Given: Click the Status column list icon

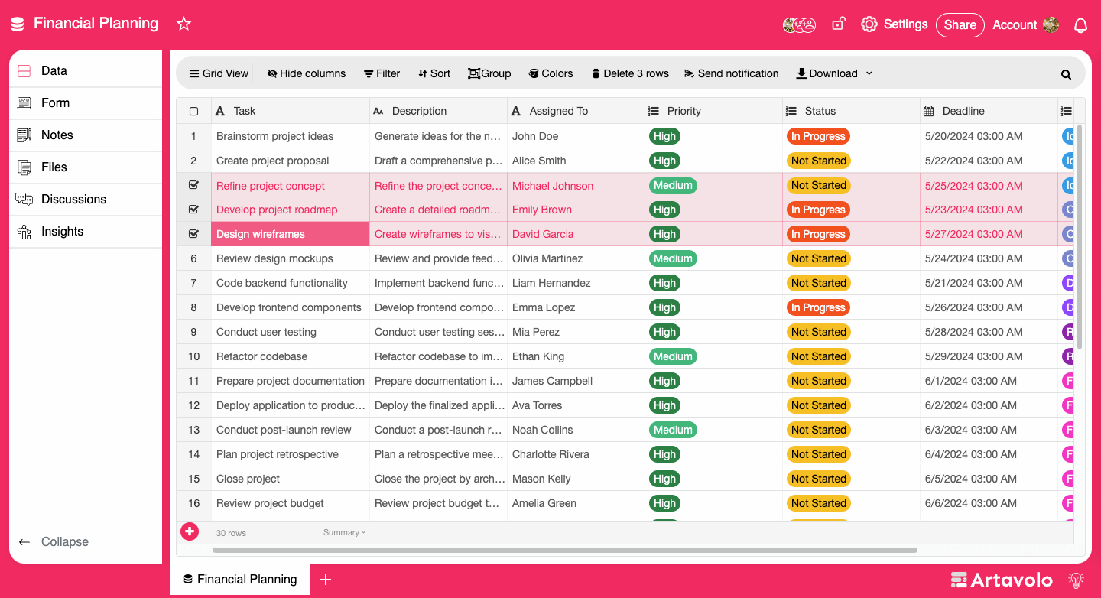Looking at the screenshot, I should click(x=791, y=111).
